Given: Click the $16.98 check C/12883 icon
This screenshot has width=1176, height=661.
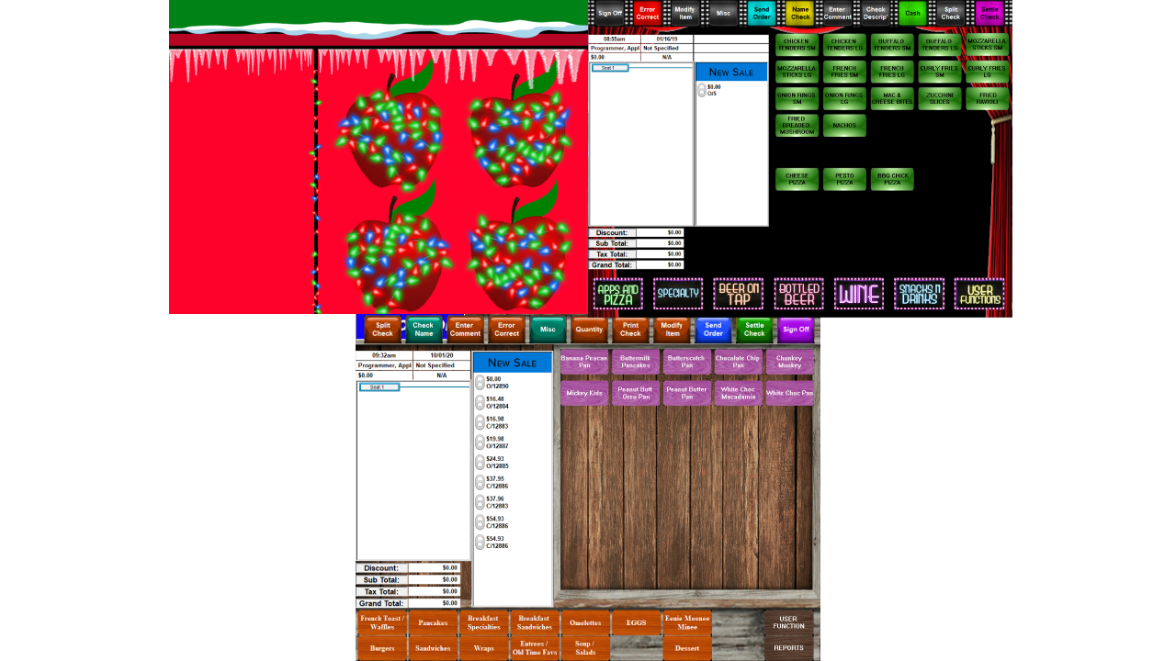Looking at the screenshot, I should (x=480, y=422).
